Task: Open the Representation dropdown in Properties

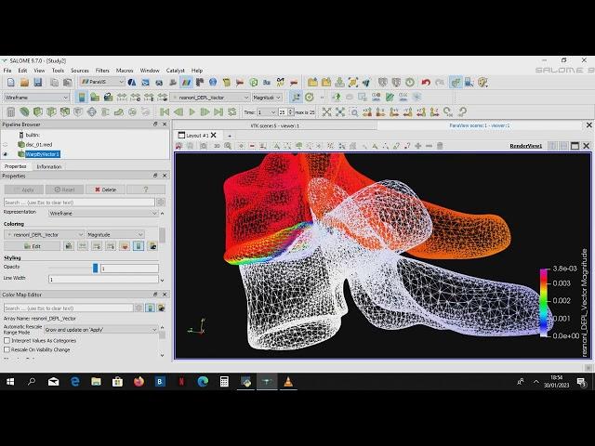Action: pos(103,212)
